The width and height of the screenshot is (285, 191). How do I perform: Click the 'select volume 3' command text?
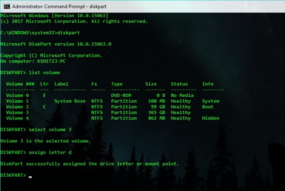[x=50, y=130]
